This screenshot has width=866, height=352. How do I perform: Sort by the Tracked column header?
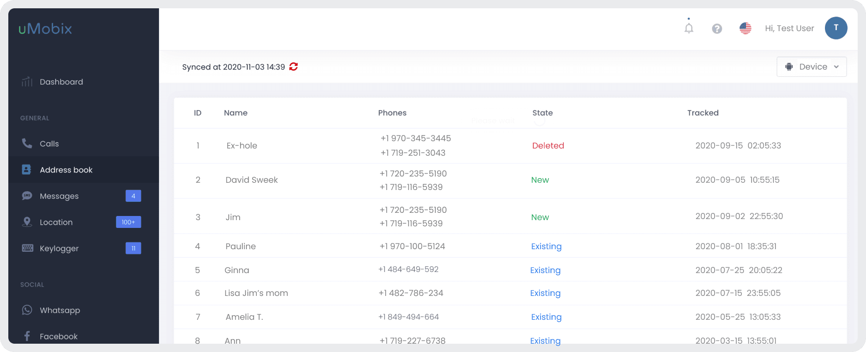tap(703, 113)
